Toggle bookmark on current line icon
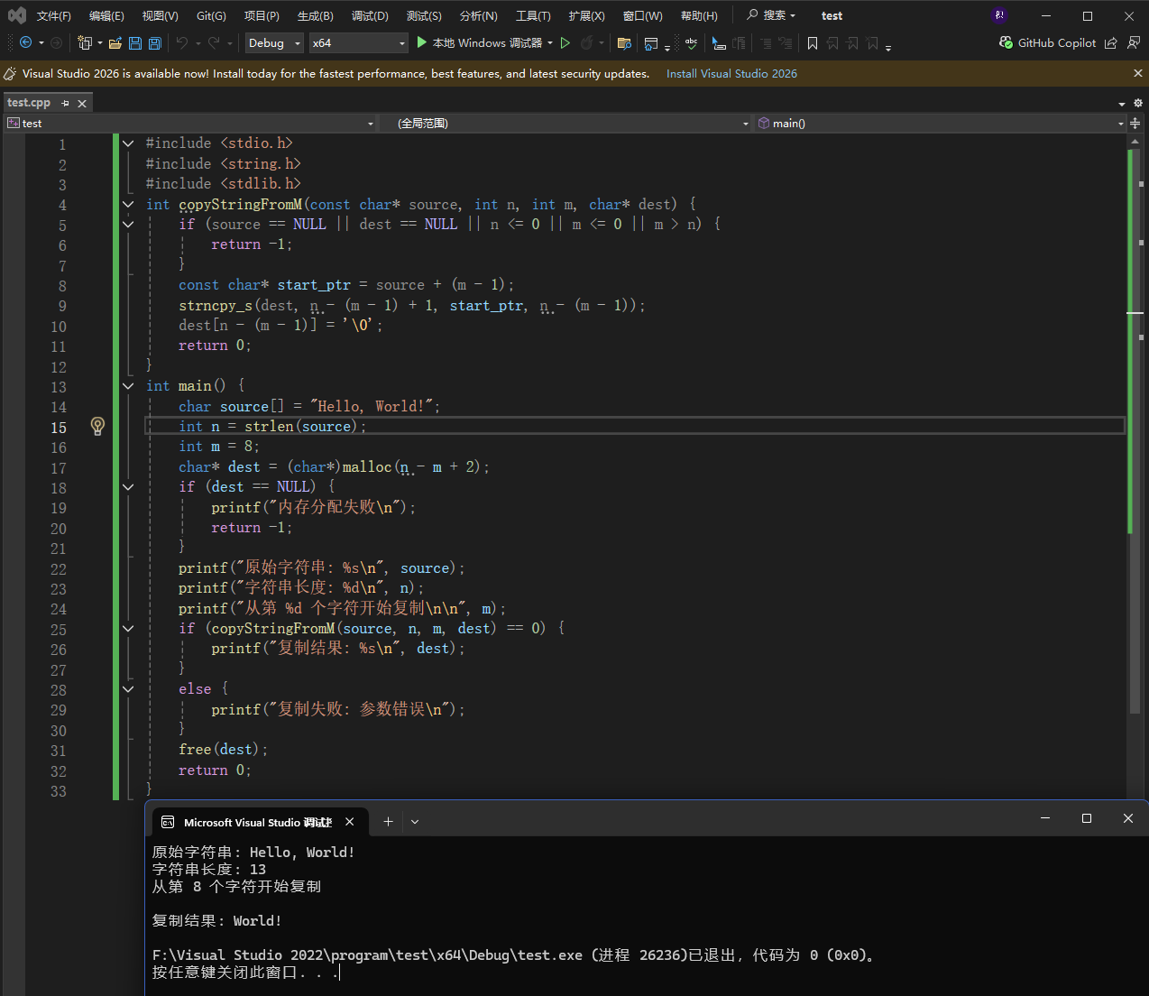The image size is (1149, 996). 813,42
